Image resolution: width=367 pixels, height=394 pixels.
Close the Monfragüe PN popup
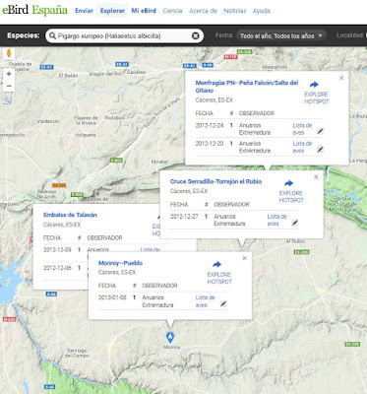pos(341,78)
